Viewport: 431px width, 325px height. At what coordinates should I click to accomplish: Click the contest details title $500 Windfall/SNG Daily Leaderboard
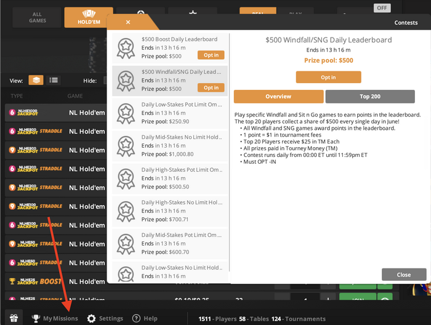click(x=328, y=40)
